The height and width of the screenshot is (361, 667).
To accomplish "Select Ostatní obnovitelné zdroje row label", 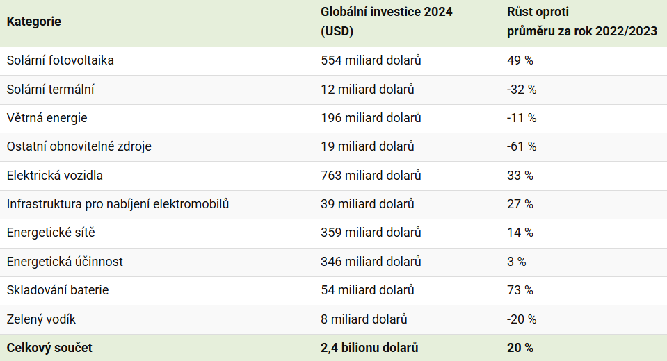I will (79, 146).
